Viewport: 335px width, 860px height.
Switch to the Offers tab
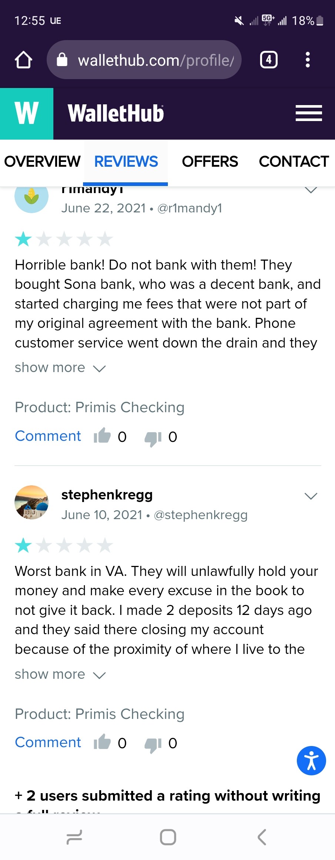[210, 162]
